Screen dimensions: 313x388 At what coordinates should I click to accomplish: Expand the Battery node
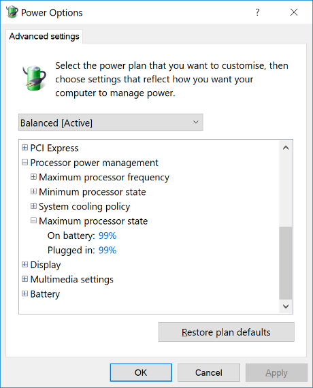click(x=24, y=293)
